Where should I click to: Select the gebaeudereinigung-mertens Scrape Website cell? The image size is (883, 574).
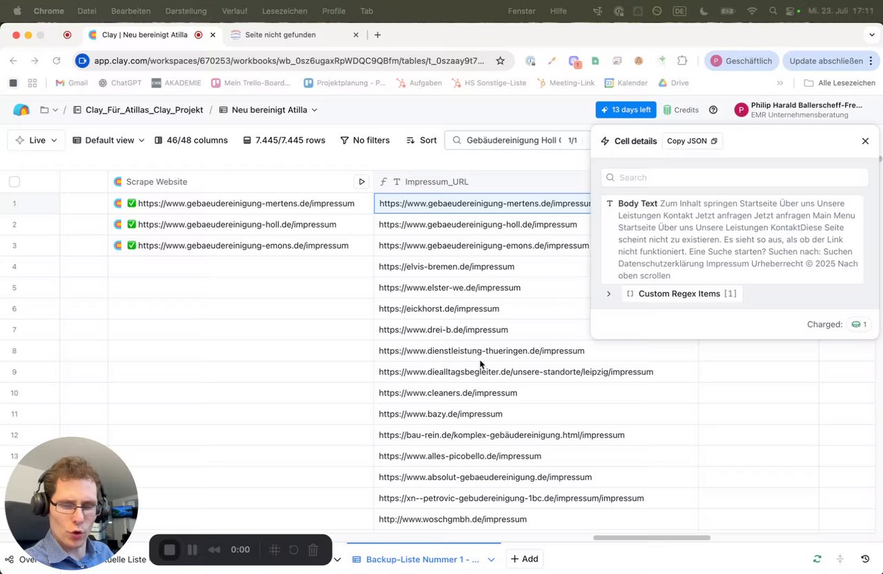pos(241,204)
